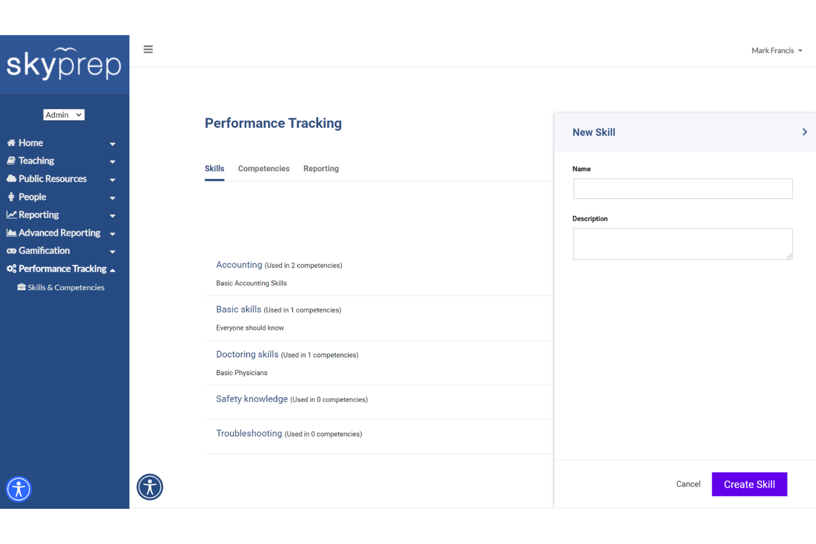The height and width of the screenshot is (544, 816).
Task: Open the Mark Francis account menu
Action: (776, 50)
